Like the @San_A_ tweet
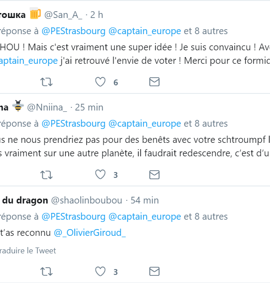The height and width of the screenshot is (283, 270). pos(100,82)
